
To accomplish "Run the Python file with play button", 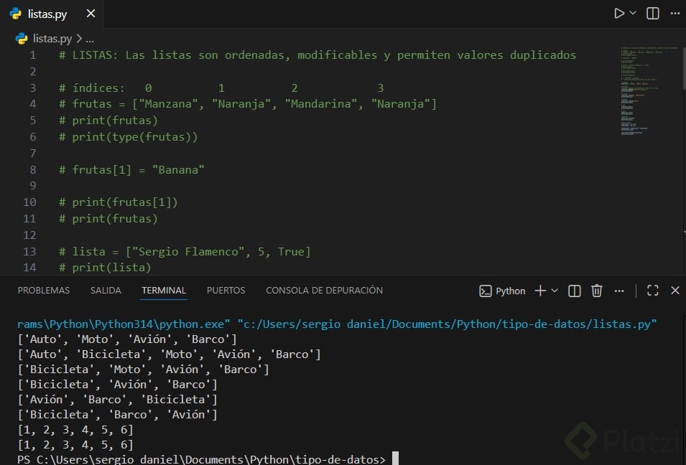I will click(x=619, y=14).
